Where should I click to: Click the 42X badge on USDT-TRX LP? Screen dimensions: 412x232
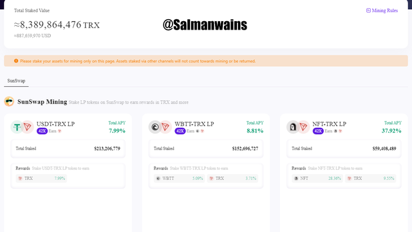42,131
